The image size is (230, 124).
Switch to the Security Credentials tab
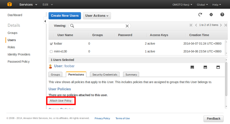coord(105,75)
